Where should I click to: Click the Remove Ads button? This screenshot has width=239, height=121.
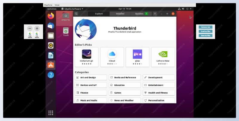click(x=206, y=27)
